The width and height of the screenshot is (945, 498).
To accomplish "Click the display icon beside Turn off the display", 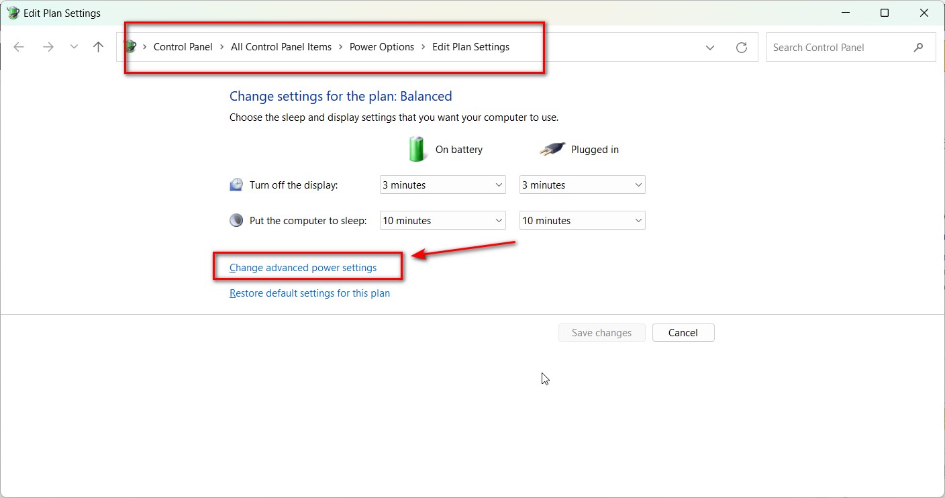I will [x=236, y=184].
